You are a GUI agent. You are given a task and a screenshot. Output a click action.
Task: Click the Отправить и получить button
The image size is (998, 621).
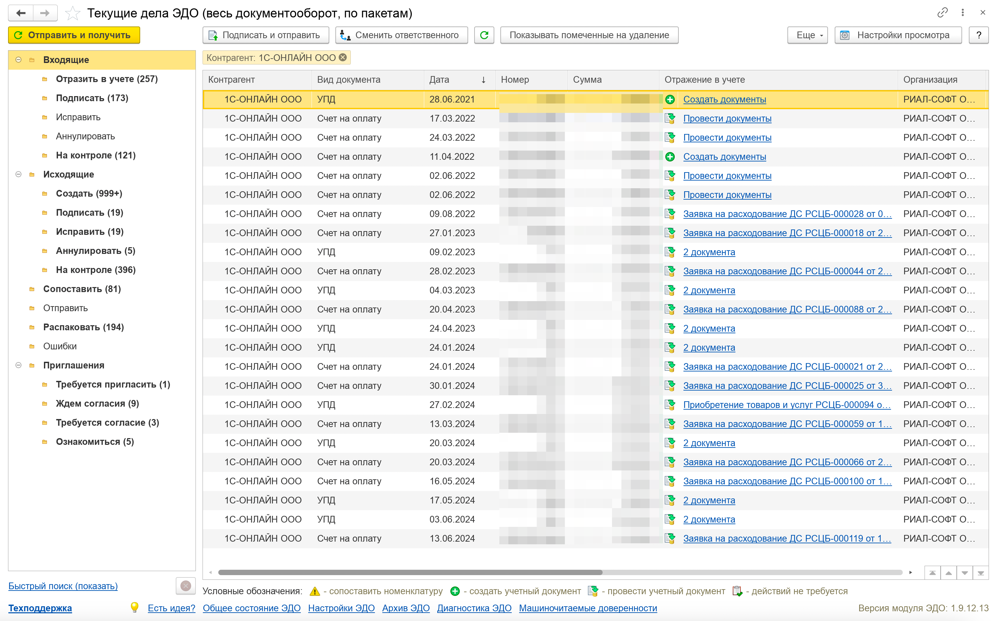click(74, 35)
